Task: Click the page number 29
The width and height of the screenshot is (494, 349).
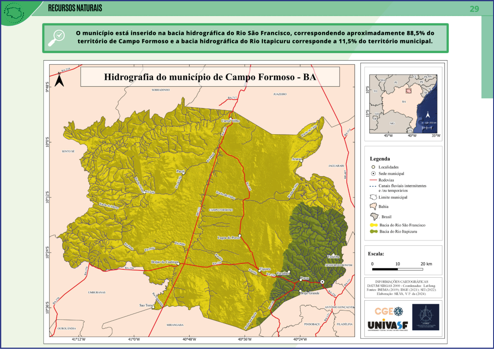Action: pyautogui.click(x=474, y=9)
